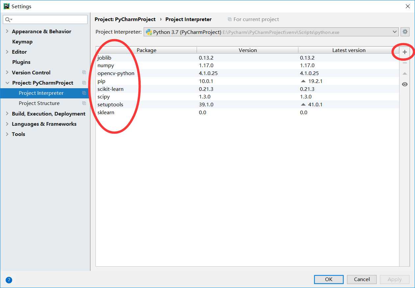The height and width of the screenshot is (288, 415).
Task: Expand the Tools section
Action: (x=7, y=134)
